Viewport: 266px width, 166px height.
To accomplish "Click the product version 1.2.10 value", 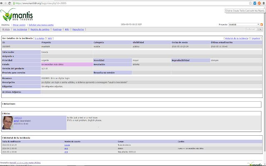I will pos(44,68).
